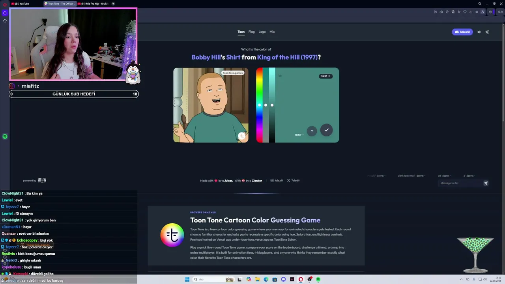
Task: Click the edit page toolbar icon
Action: point(435,12)
